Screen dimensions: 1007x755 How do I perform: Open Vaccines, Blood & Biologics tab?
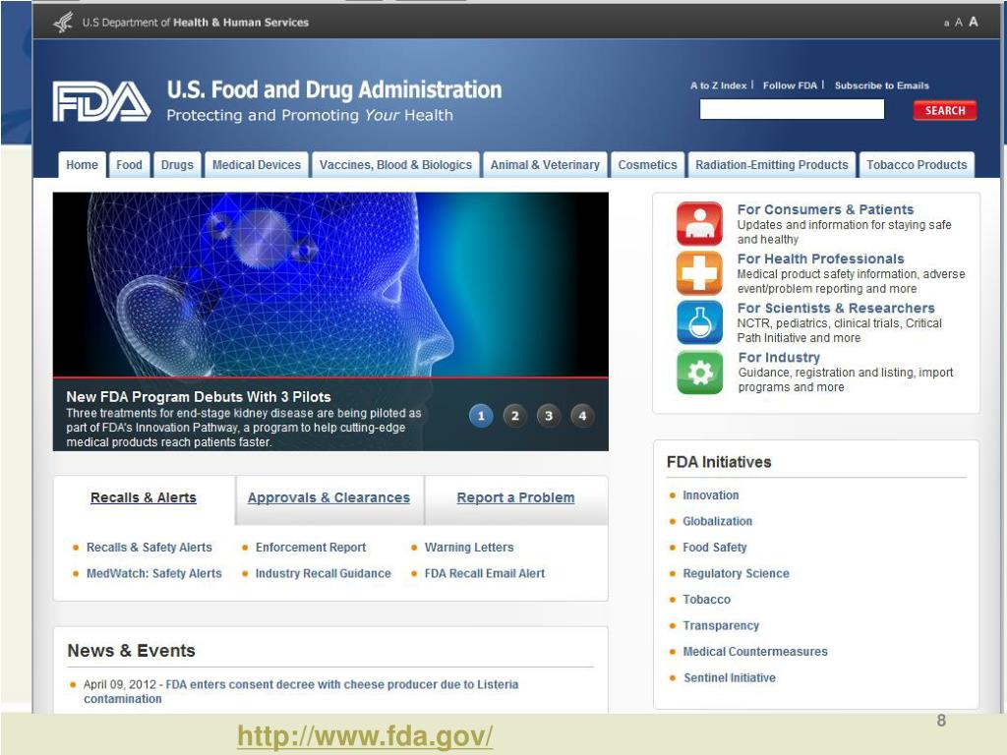[x=395, y=165]
